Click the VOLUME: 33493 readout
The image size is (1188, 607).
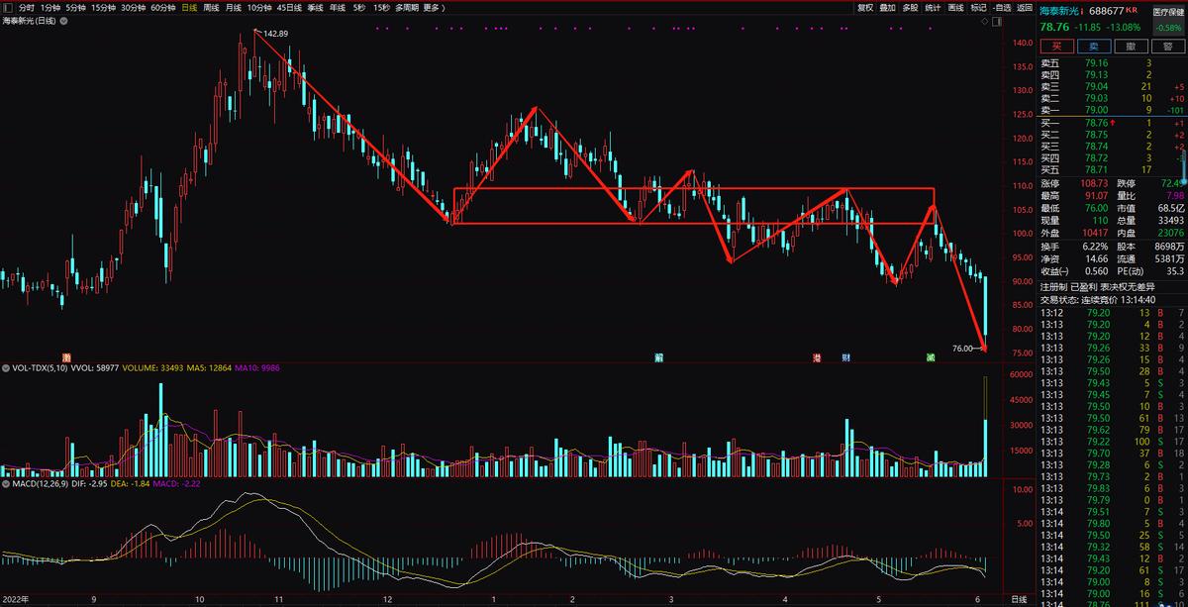click(152, 367)
